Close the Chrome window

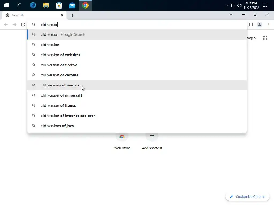point(268,14)
